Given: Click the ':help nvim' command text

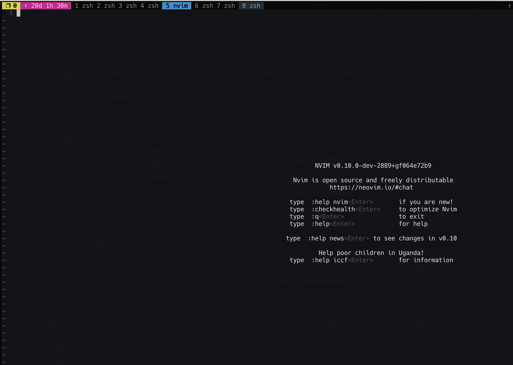Looking at the screenshot, I should click(x=330, y=202).
